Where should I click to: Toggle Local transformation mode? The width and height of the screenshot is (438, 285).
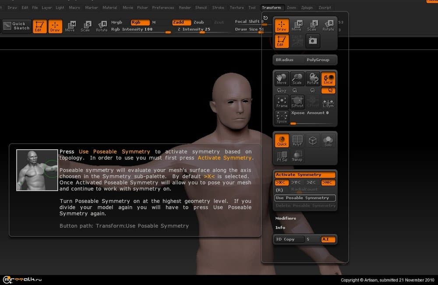coord(328,79)
